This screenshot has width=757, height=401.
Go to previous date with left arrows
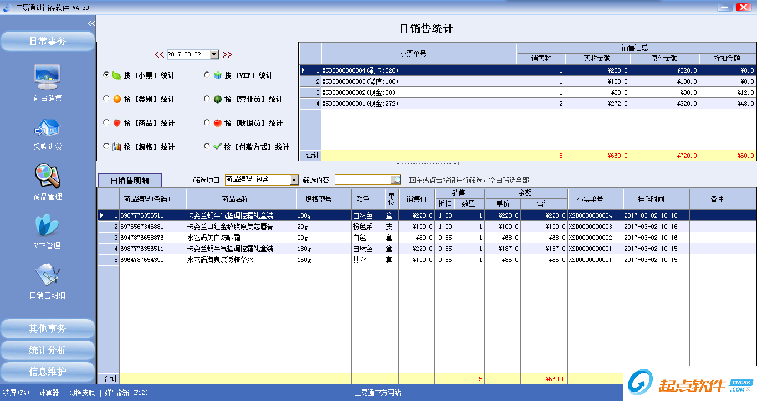[160, 55]
